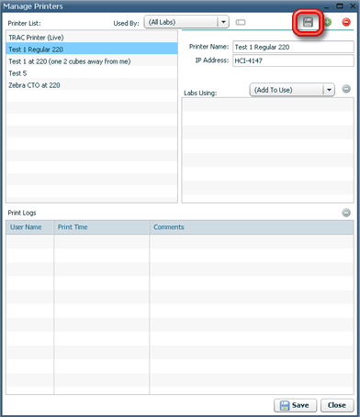Click the red remove printer icon
The height and width of the screenshot is (417, 360).
(x=346, y=22)
